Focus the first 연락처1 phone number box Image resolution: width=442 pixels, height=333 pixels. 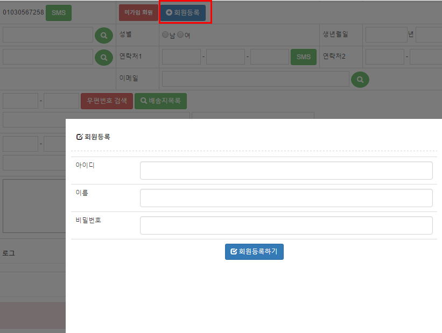181,56
